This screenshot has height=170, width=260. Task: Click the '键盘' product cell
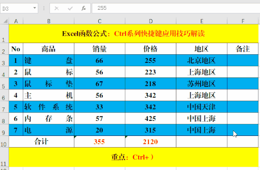49,60
